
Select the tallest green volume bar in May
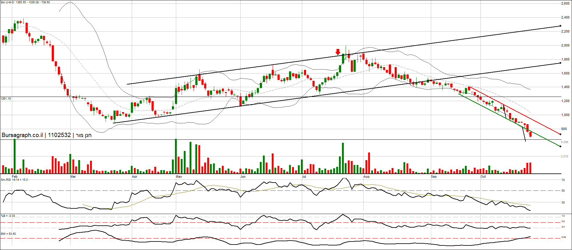[x=176, y=156]
